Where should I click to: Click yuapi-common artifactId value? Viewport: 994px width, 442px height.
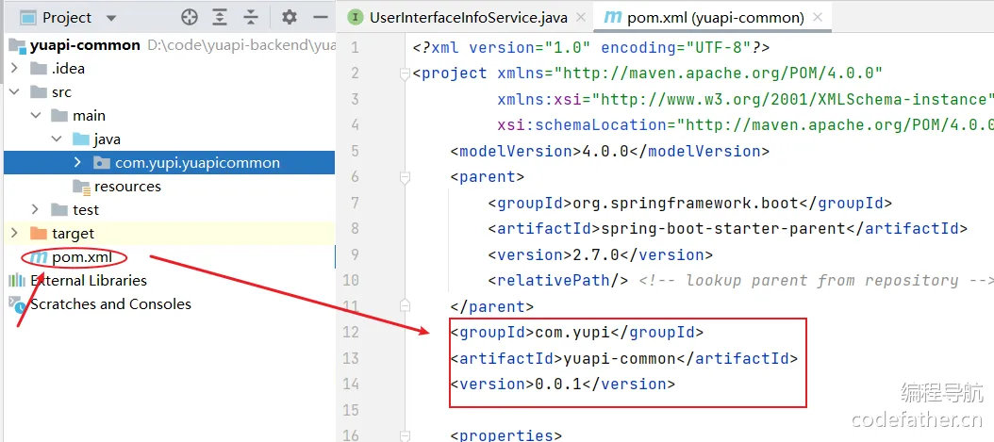point(620,358)
